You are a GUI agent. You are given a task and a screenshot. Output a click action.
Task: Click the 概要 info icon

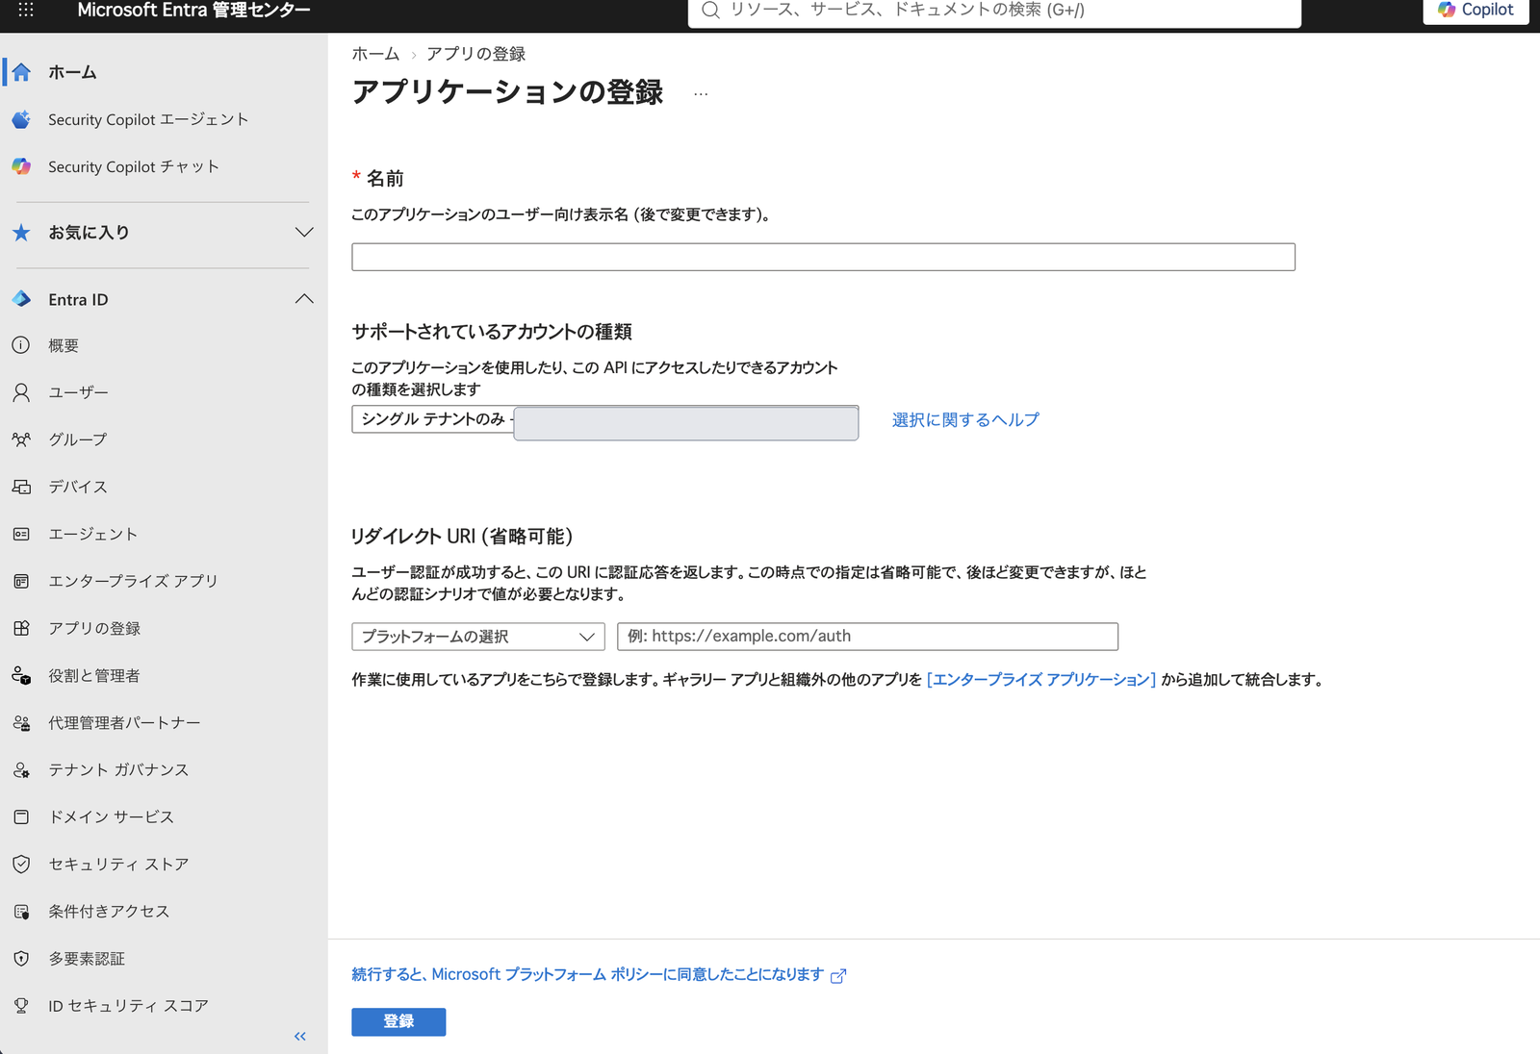[x=21, y=345]
